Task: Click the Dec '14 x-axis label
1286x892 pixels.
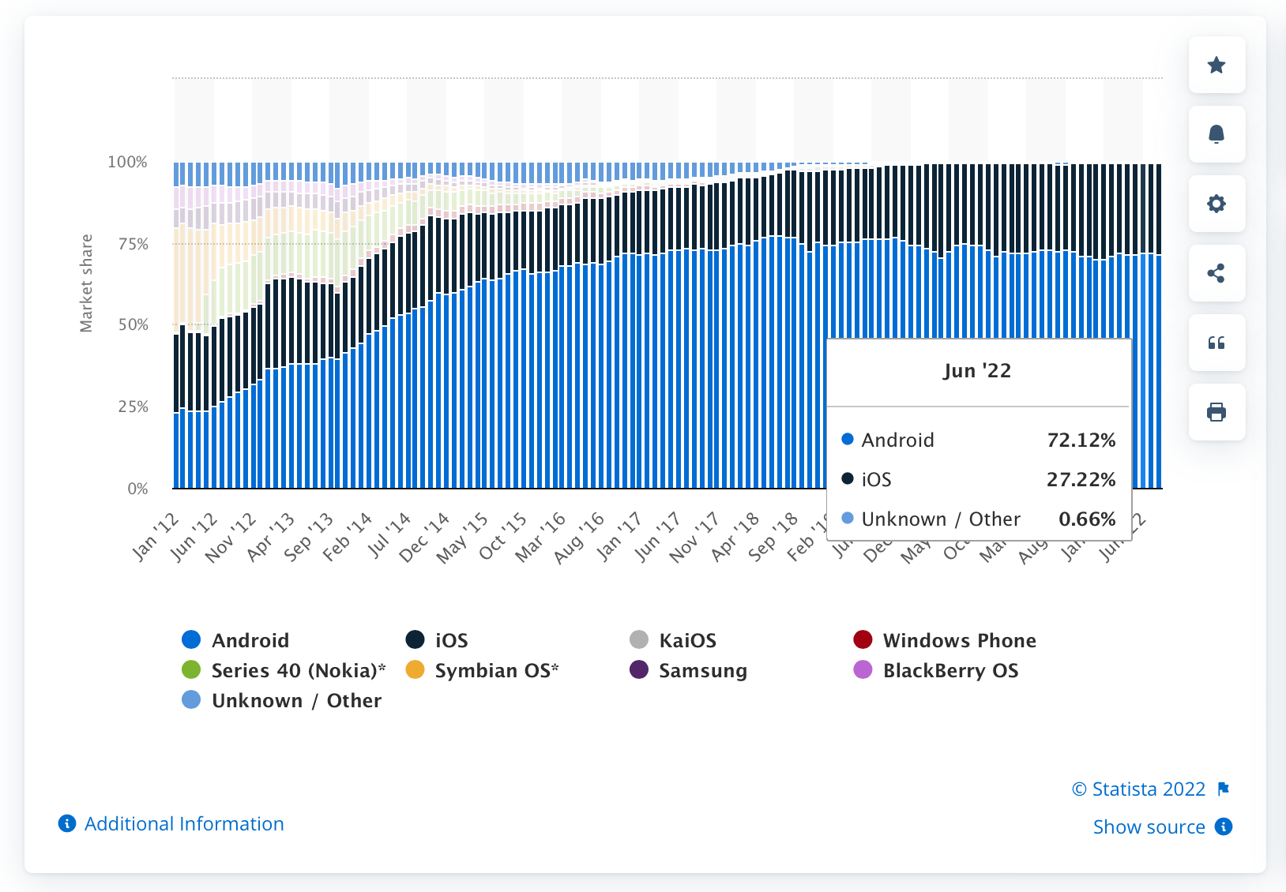Action: point(424,537)
